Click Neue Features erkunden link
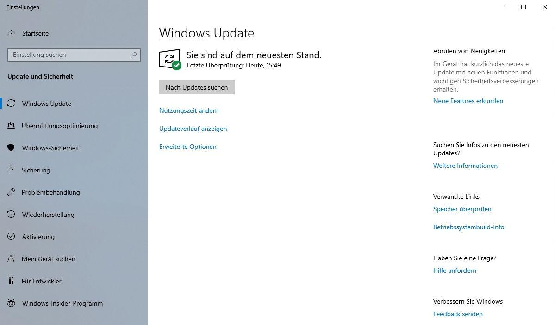The image size is (555, 325). tap(468, 101)
